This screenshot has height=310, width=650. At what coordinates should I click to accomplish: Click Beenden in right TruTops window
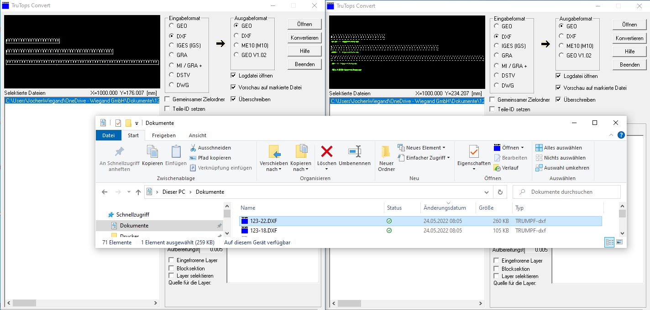point(629,65)
